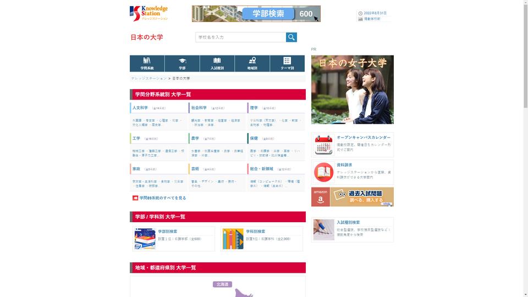Open テーマ別 list icon nav item

pyautogui.click(x=287, y=63)
